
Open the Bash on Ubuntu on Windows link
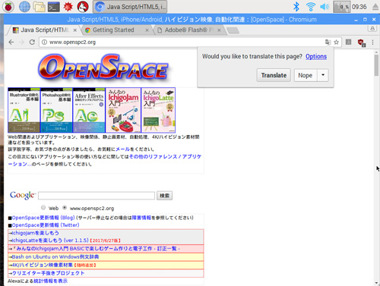click(55, 256)
